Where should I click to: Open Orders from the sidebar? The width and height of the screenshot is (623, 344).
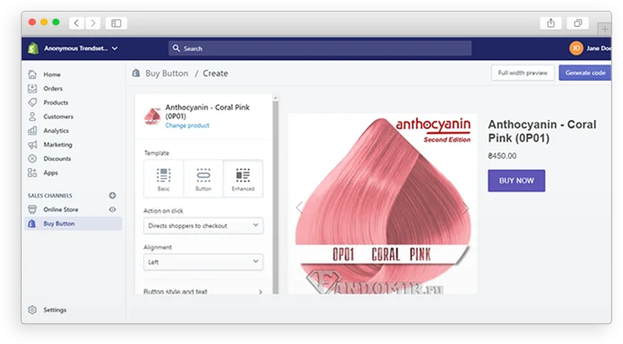pos(52,88)
